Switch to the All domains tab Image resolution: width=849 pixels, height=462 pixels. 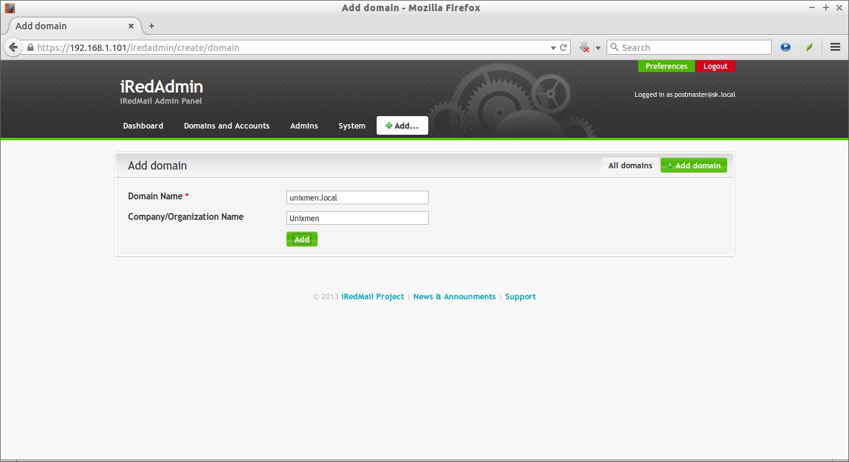[x=630, y=165]
